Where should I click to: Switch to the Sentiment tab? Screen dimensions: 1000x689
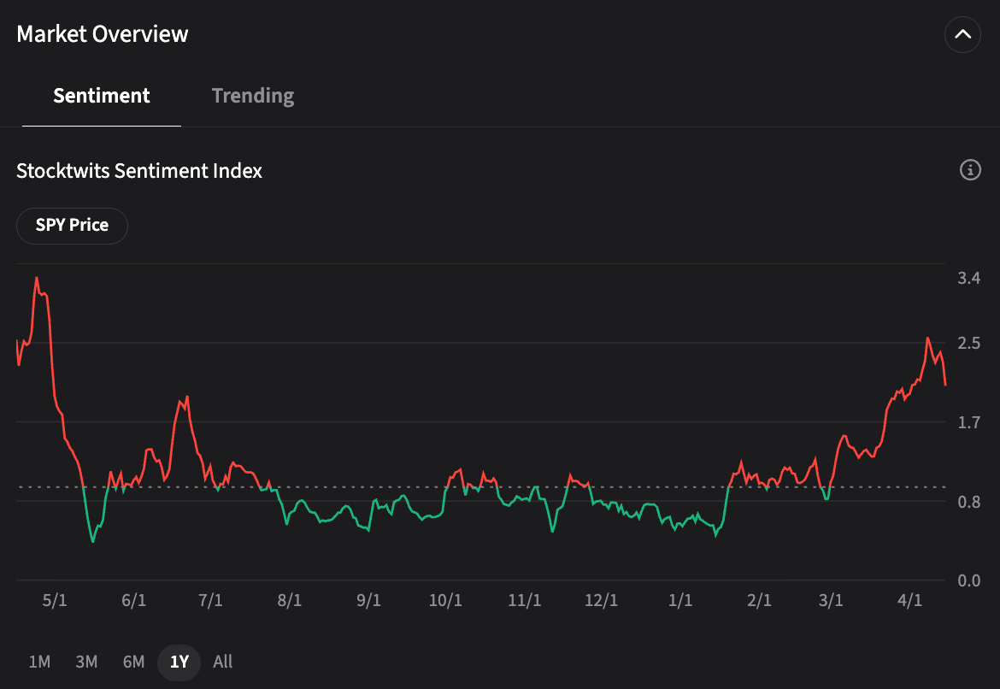(102, 96)
